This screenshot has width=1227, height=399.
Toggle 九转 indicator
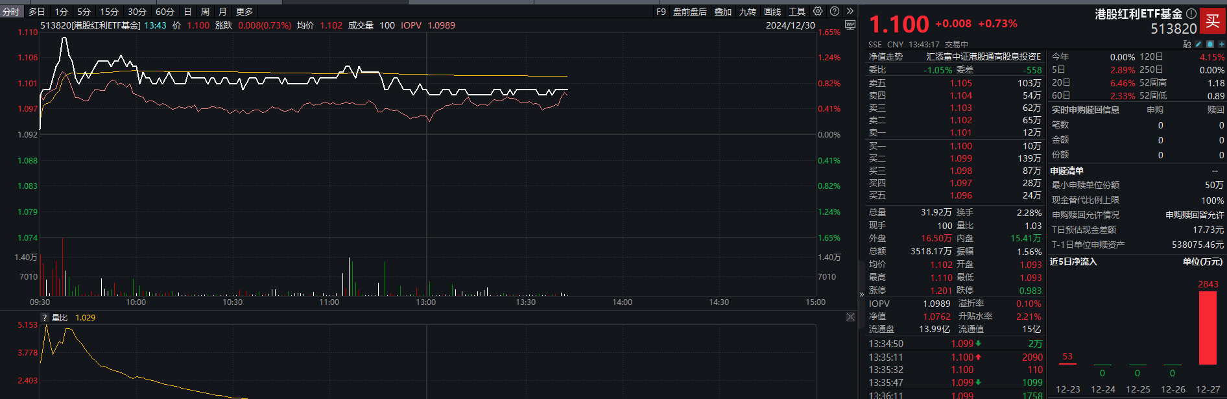[x=748, y=12]
